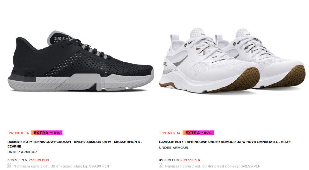
Task: Open the white HOVR Omnia shoe image
Action: tap(232, 60)
